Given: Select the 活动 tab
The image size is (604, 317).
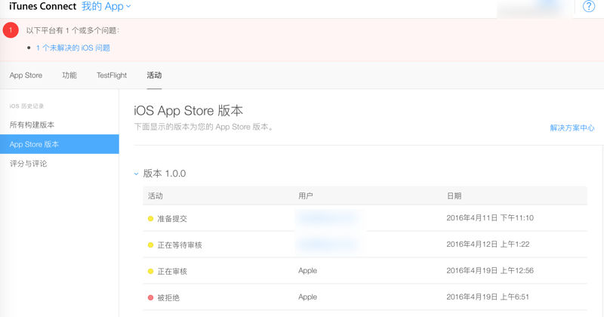Looking at the screenshot, I should pyautogui.click(x=154, y=75).
